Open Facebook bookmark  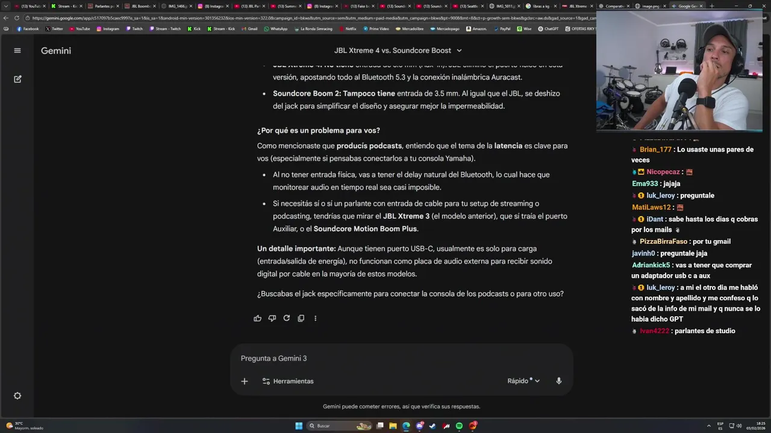click(x=28, y=29)
